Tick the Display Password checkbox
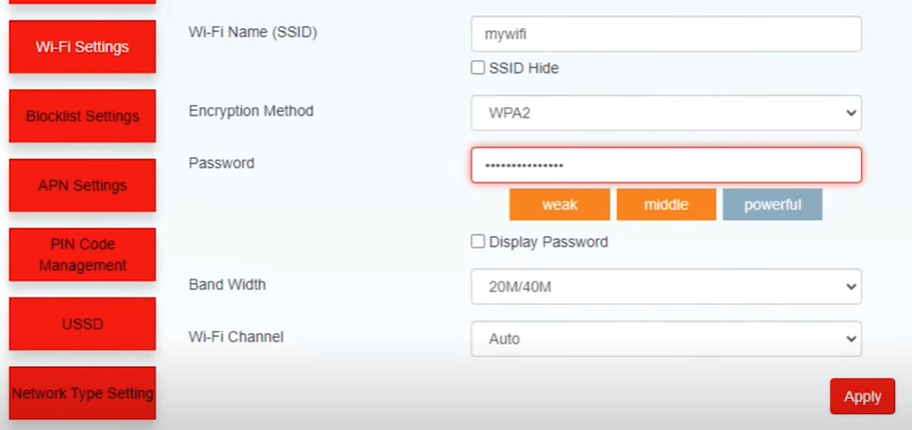 tap(478, 242)
